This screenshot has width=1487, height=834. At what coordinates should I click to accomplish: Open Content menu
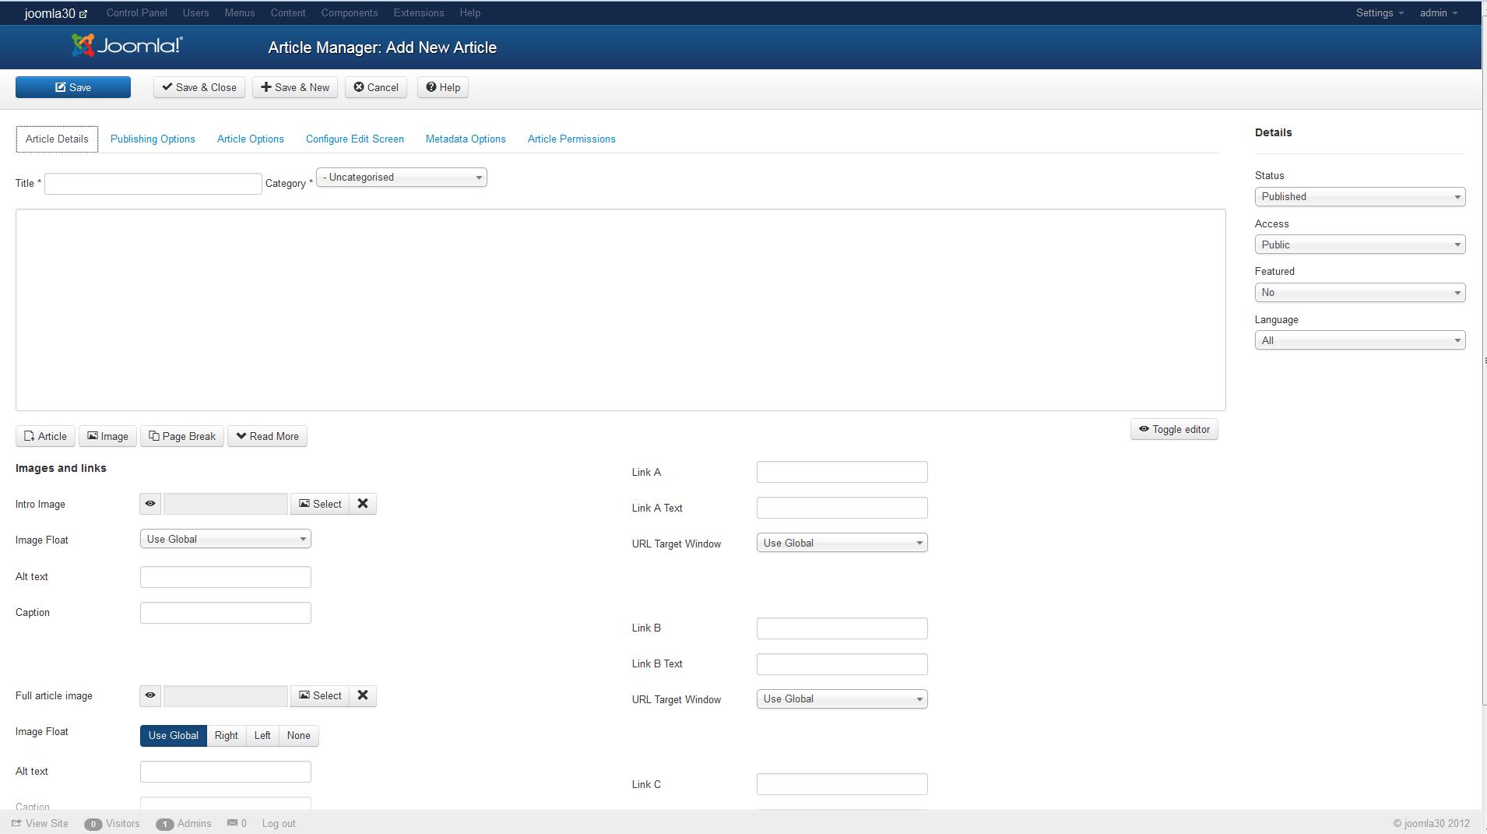288,12
